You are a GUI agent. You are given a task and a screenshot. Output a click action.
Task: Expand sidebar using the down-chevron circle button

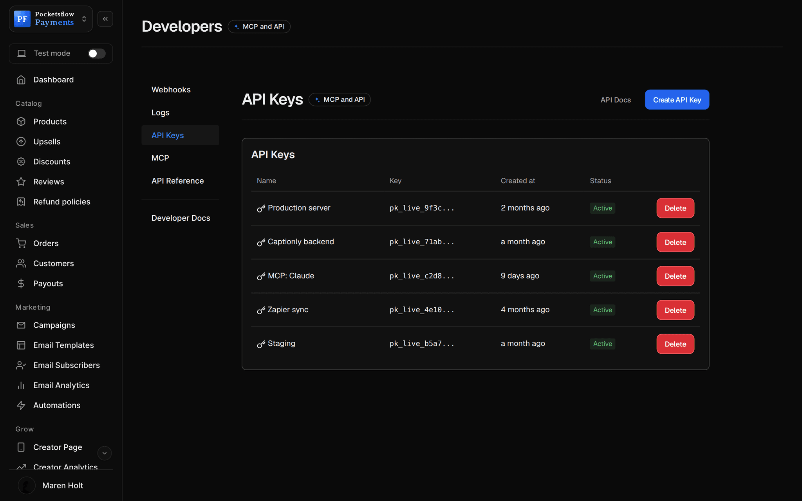coord(105,453)
